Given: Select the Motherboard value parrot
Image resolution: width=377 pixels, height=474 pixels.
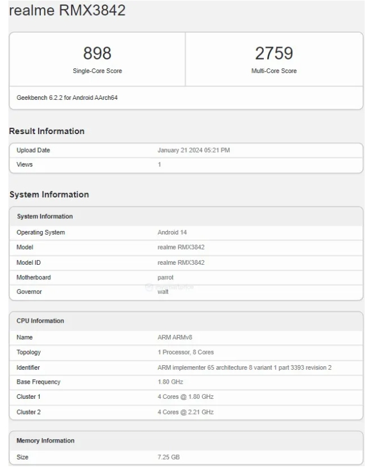Looking at the screenshot, I should (x=166, y=277).
